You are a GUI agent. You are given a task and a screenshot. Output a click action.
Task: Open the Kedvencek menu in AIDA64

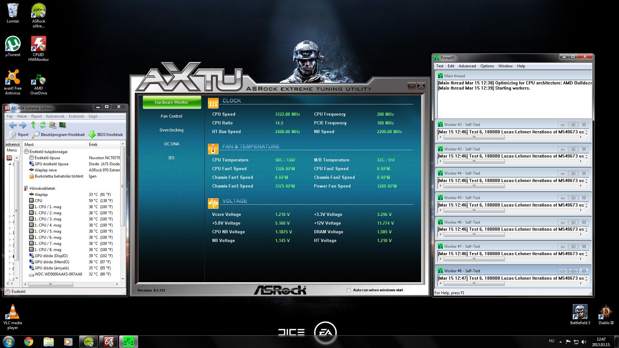(55, 116)
